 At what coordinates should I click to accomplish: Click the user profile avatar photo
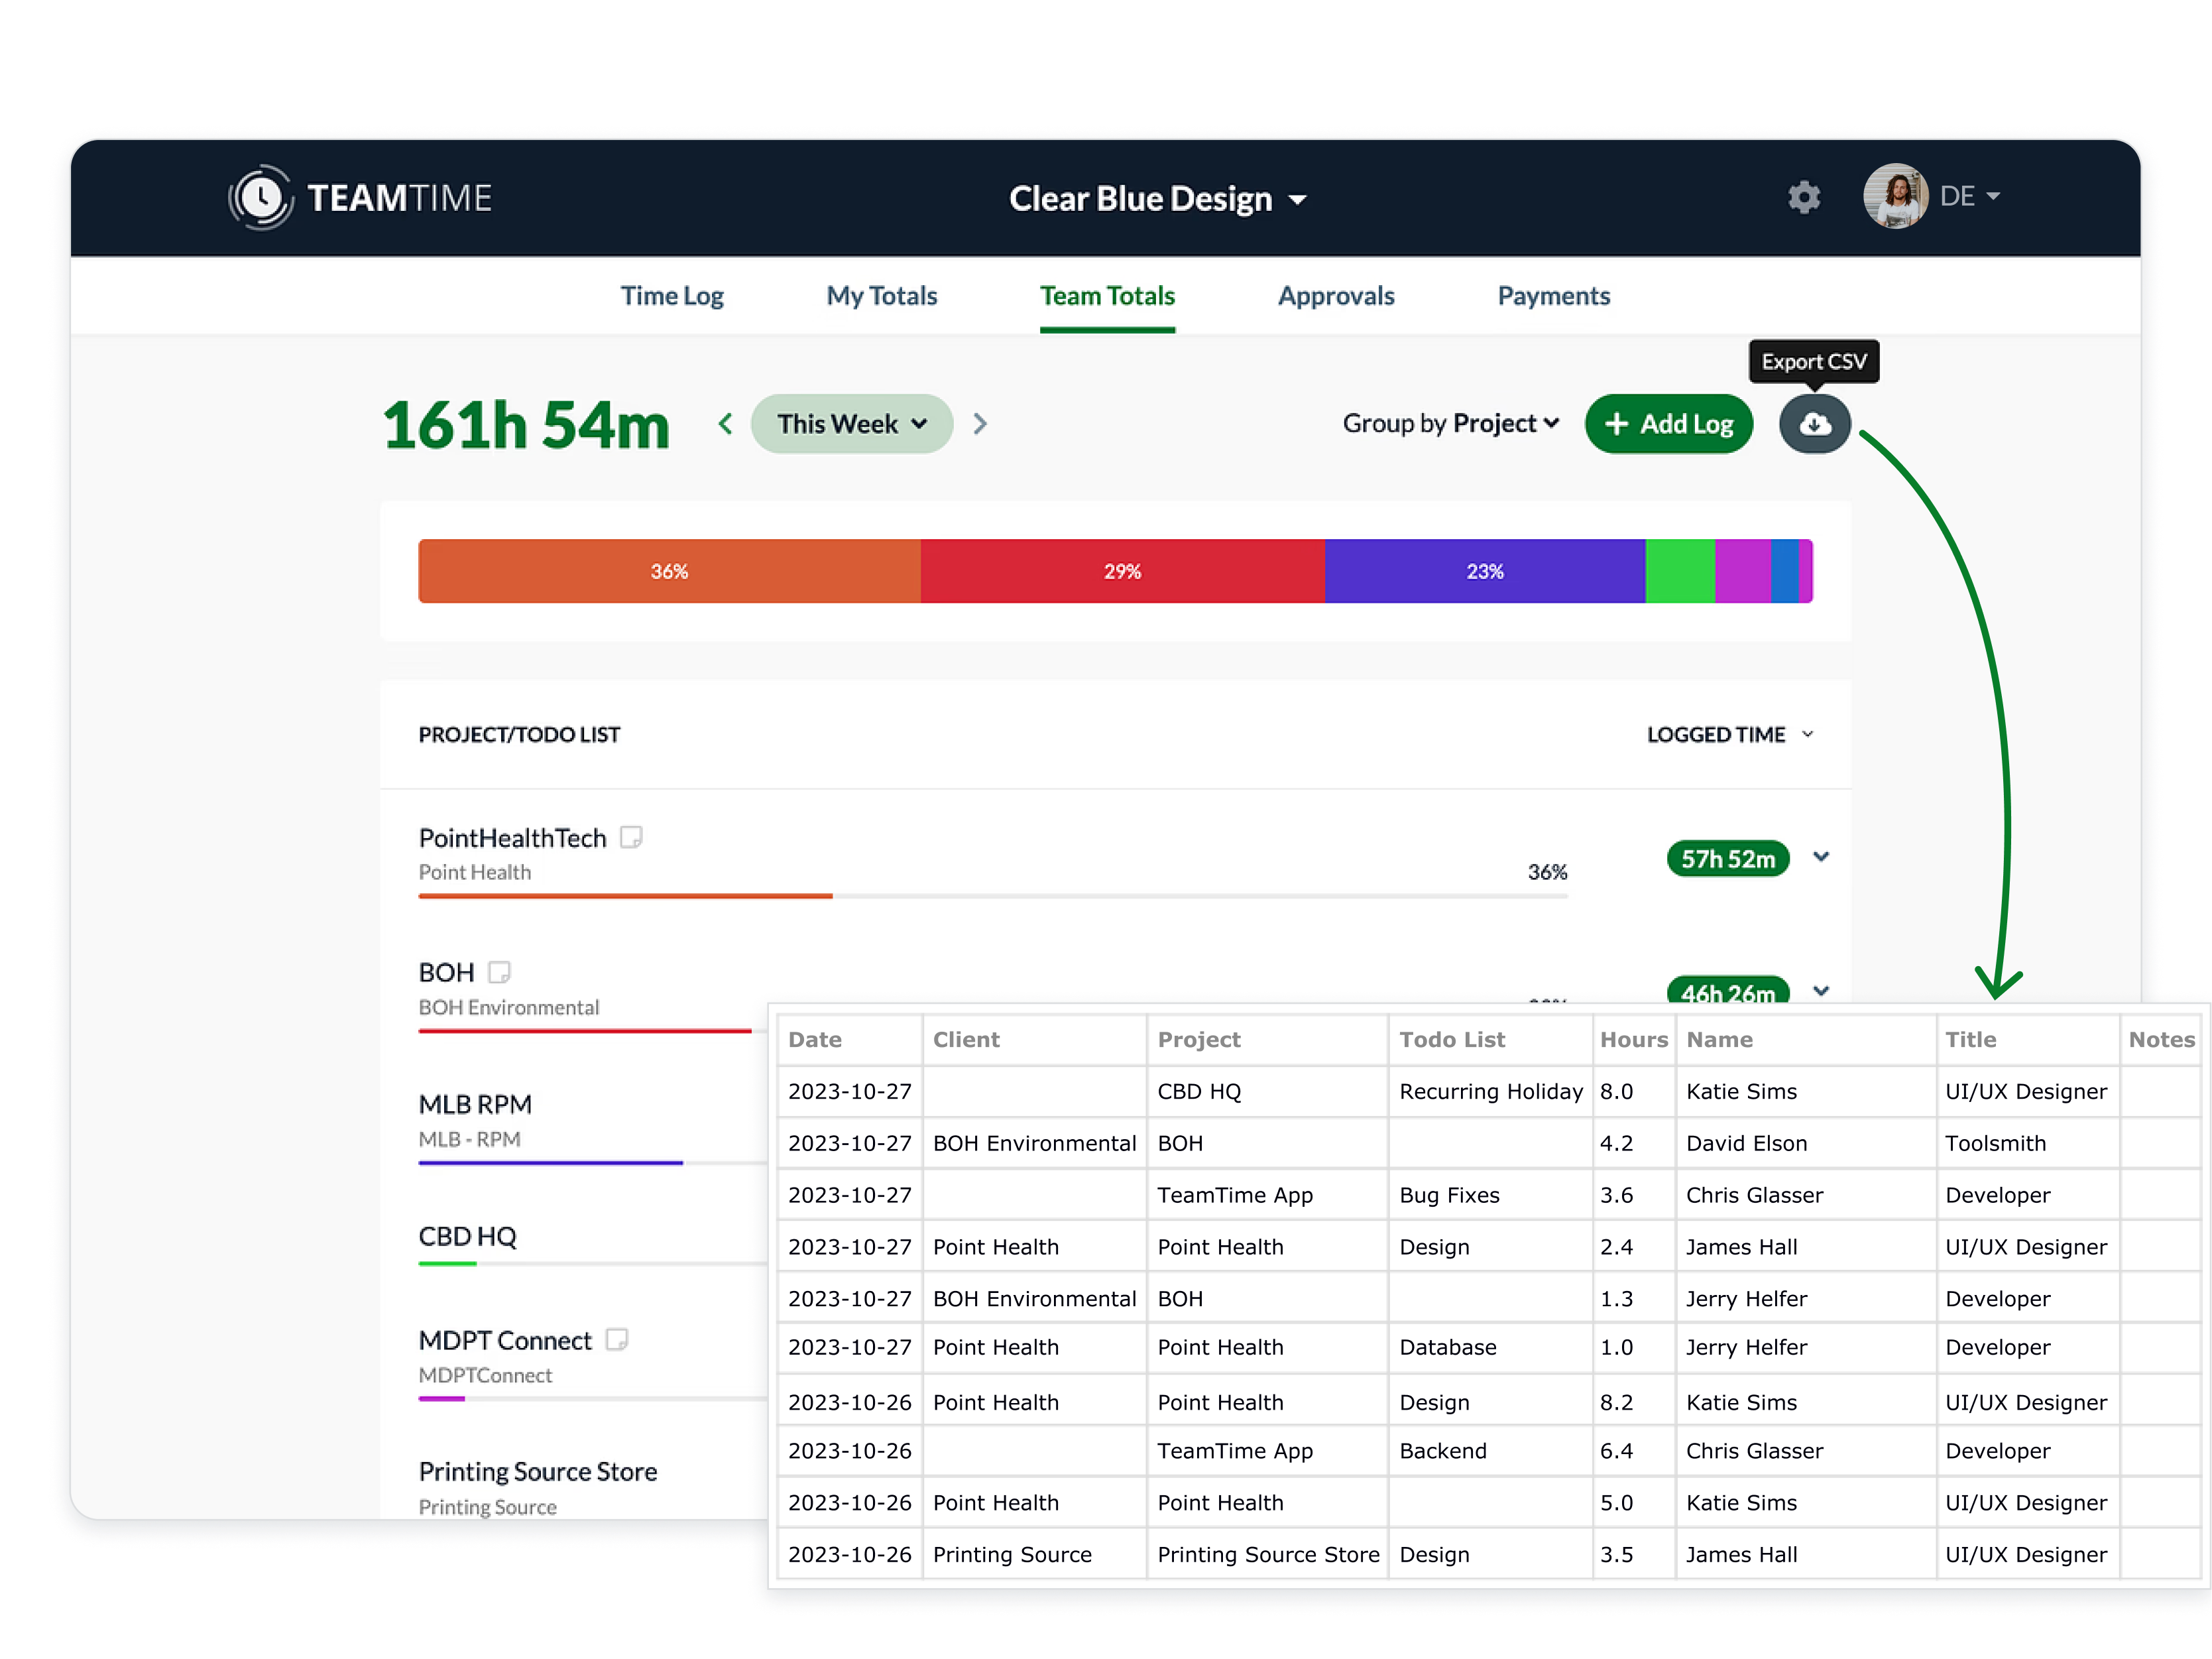click(1895, 196)
